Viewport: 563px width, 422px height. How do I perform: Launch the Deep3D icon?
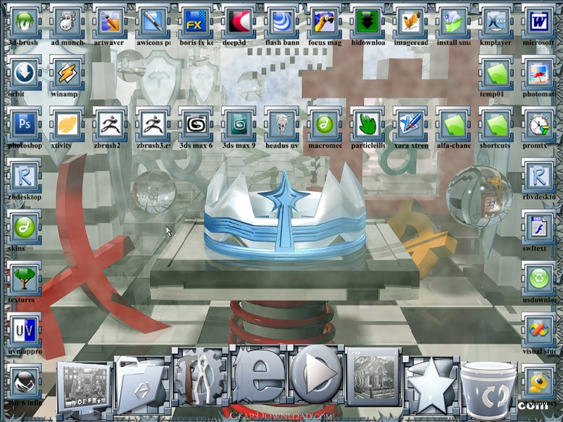click(x=239, y=22)
